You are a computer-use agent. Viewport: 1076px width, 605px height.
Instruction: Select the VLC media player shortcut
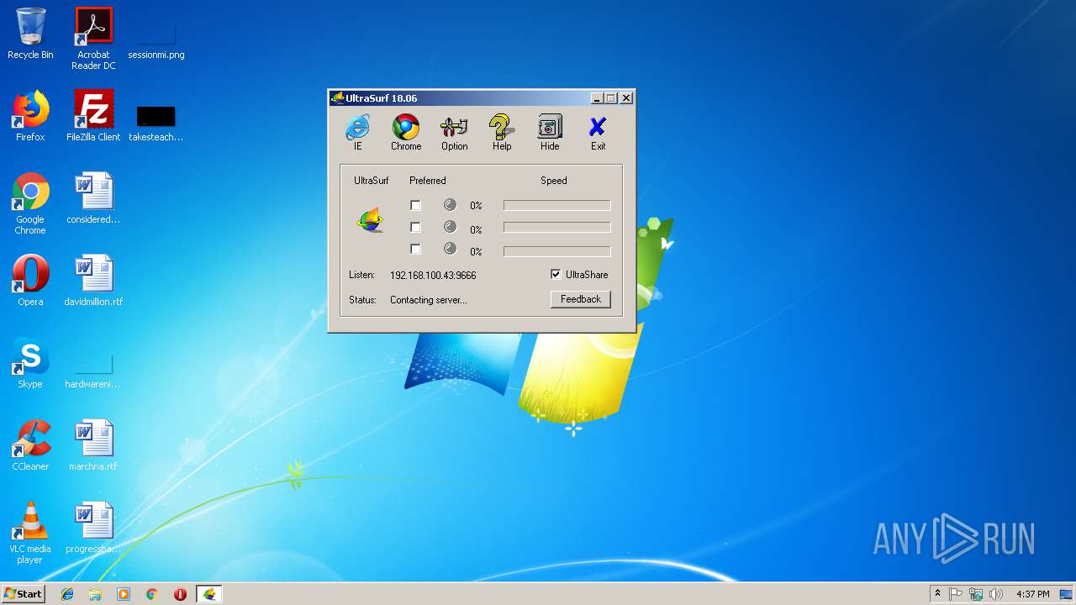[x=30, y=533]
